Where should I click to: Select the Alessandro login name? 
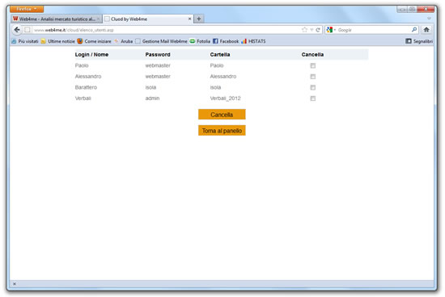pos(88,77)
